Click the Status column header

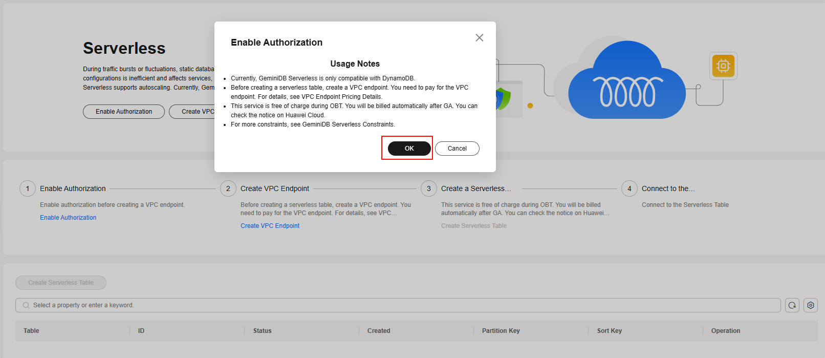pos(262,331)
